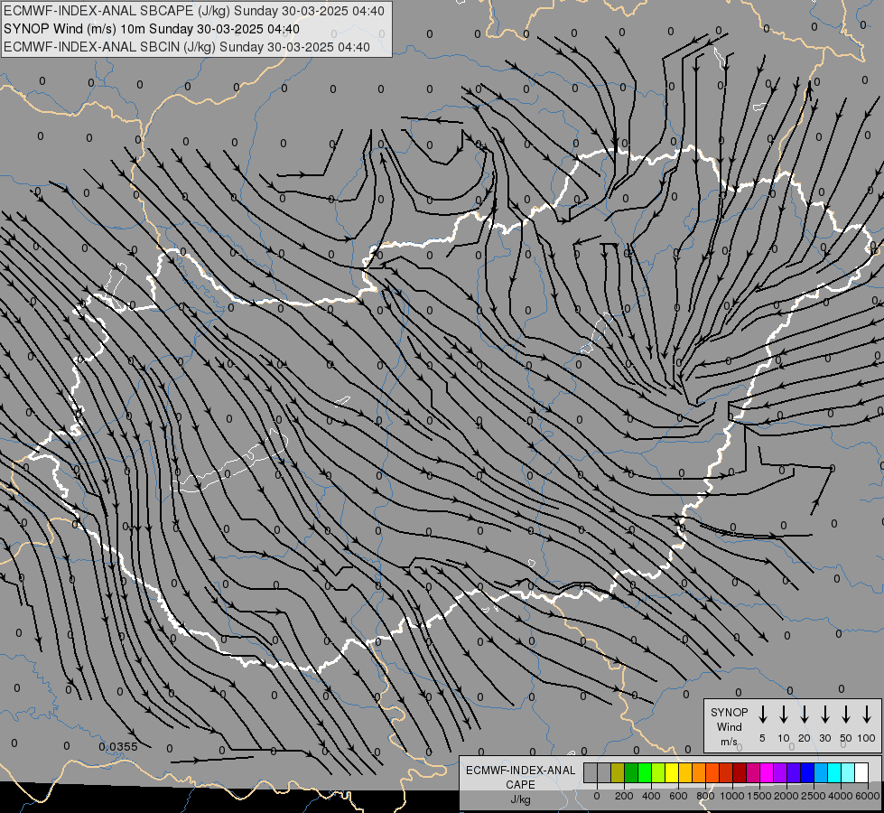Select the dark red CAPE color swatch
884x813 pixels.
tap(740, 772)
